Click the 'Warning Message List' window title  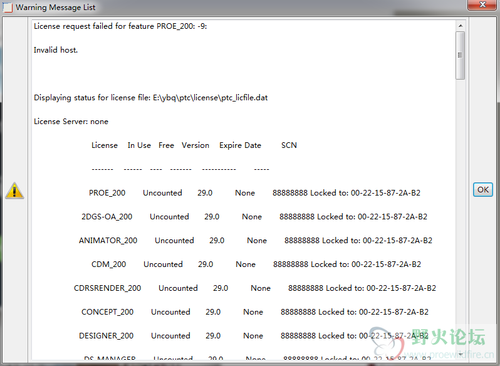(x=56, y=8)
